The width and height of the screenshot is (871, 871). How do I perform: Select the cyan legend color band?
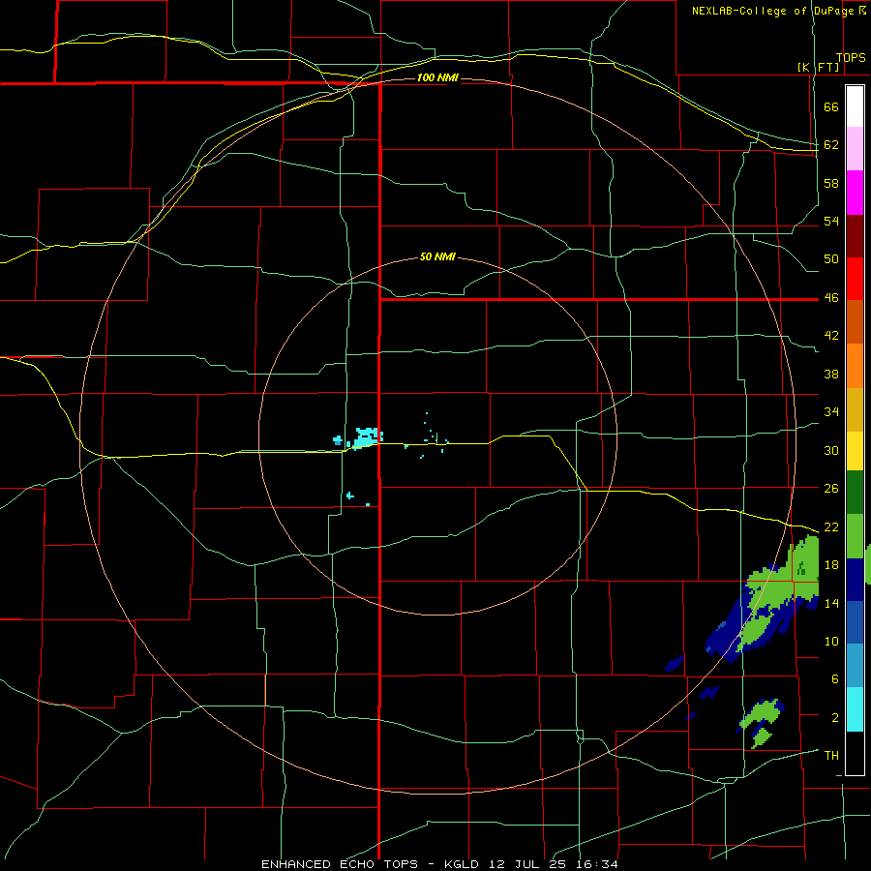click(x=855, y=709)
